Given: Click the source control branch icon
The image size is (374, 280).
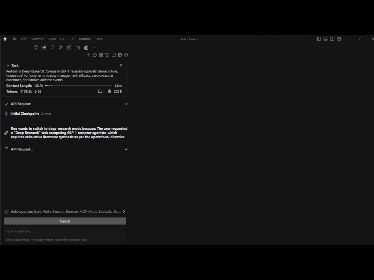Looking at the screenshot, I should pyautogui.click(x=61, y=47).
